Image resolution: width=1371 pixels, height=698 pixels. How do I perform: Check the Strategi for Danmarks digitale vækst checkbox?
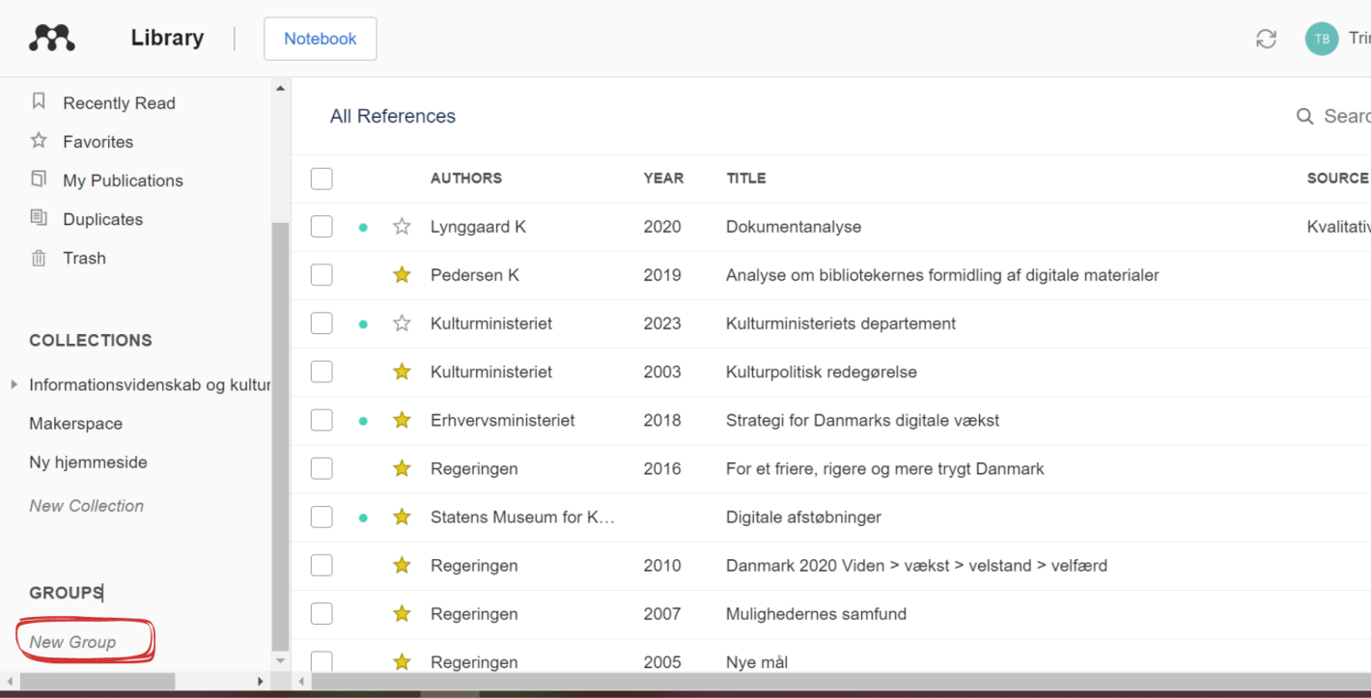[322, 420]
